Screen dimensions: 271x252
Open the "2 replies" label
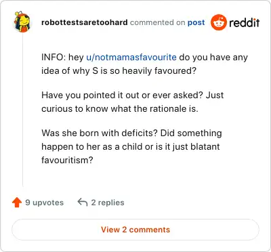coord(108,203)
